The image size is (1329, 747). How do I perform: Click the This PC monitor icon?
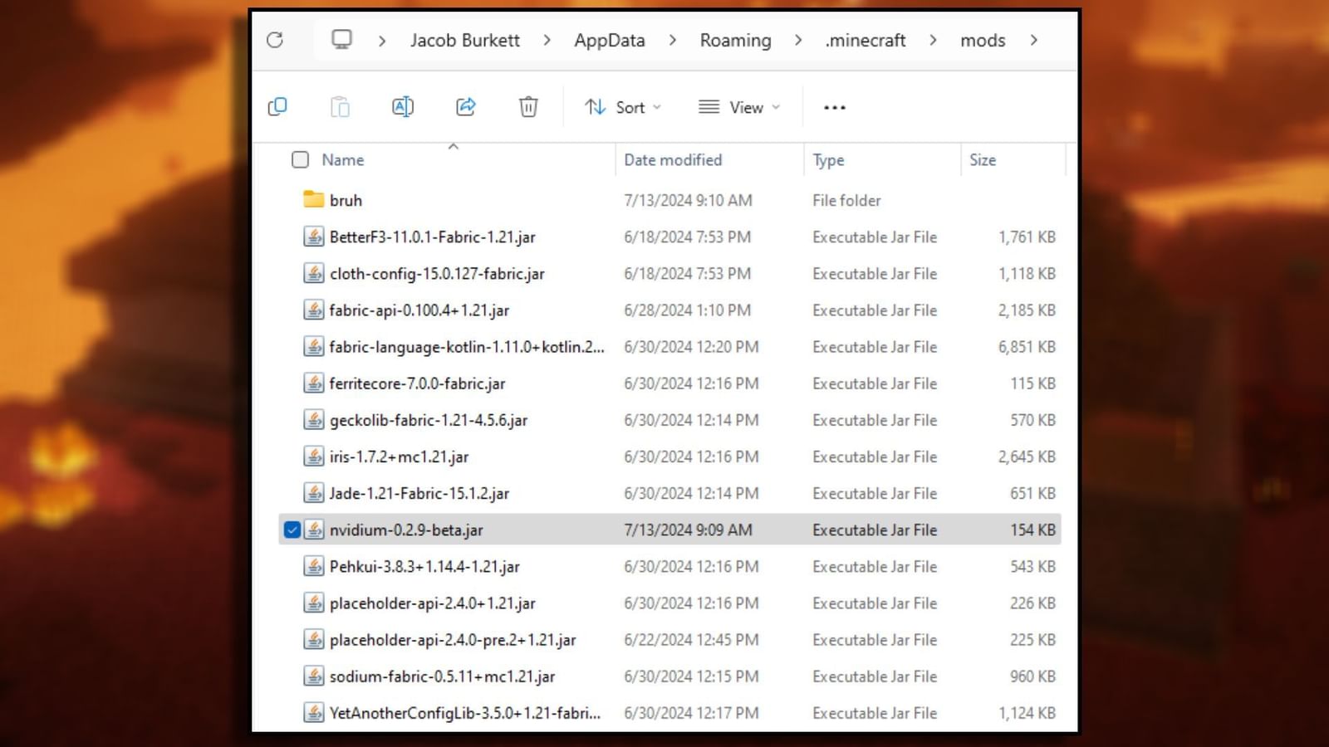[341, 40]
